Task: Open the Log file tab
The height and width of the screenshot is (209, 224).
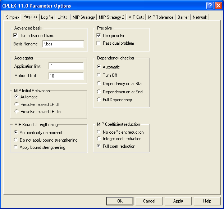Action: [47, 17]
